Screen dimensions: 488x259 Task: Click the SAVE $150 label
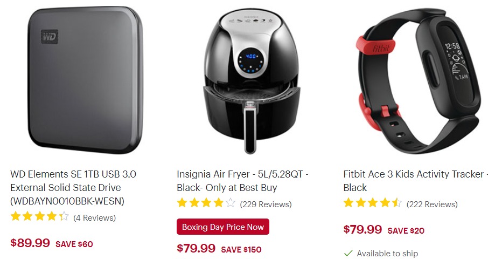[241, 249]
